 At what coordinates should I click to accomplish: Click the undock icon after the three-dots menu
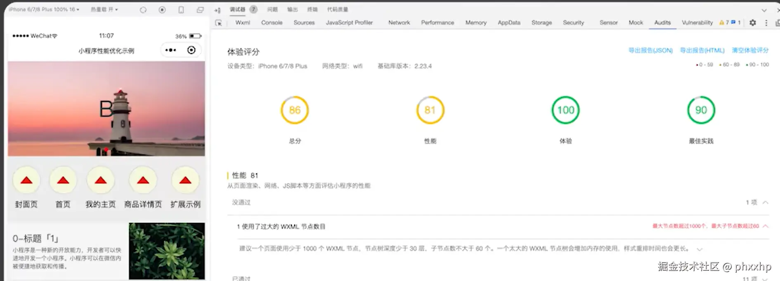tap(778, 23)
